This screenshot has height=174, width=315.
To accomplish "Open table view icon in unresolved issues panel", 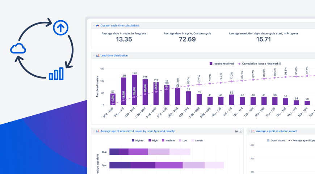I will (x=237, y=131).
